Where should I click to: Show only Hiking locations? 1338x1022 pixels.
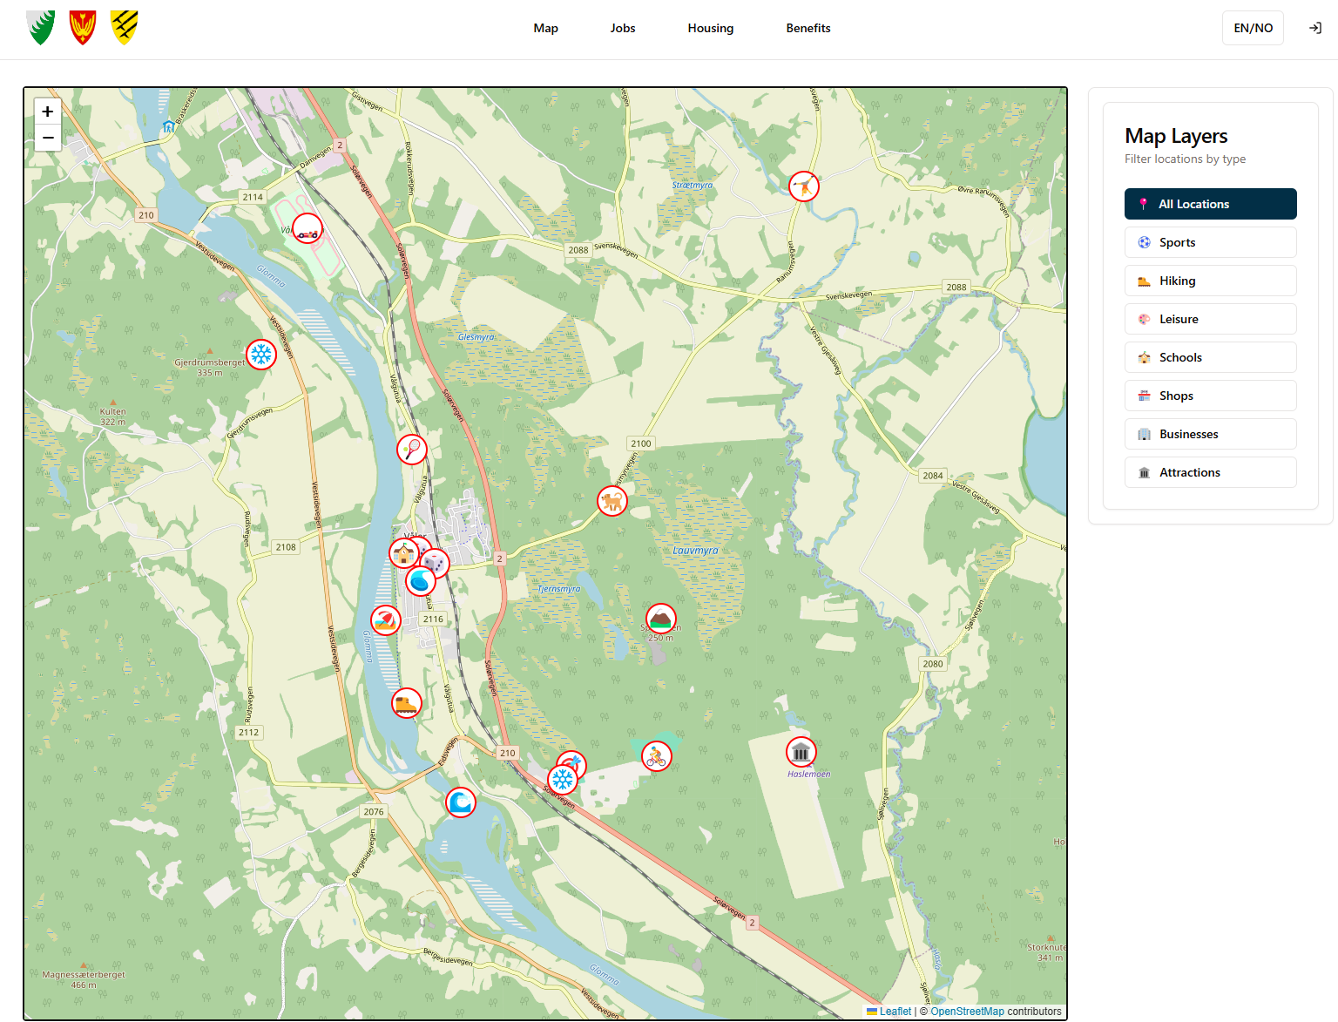coord(1210,281)
